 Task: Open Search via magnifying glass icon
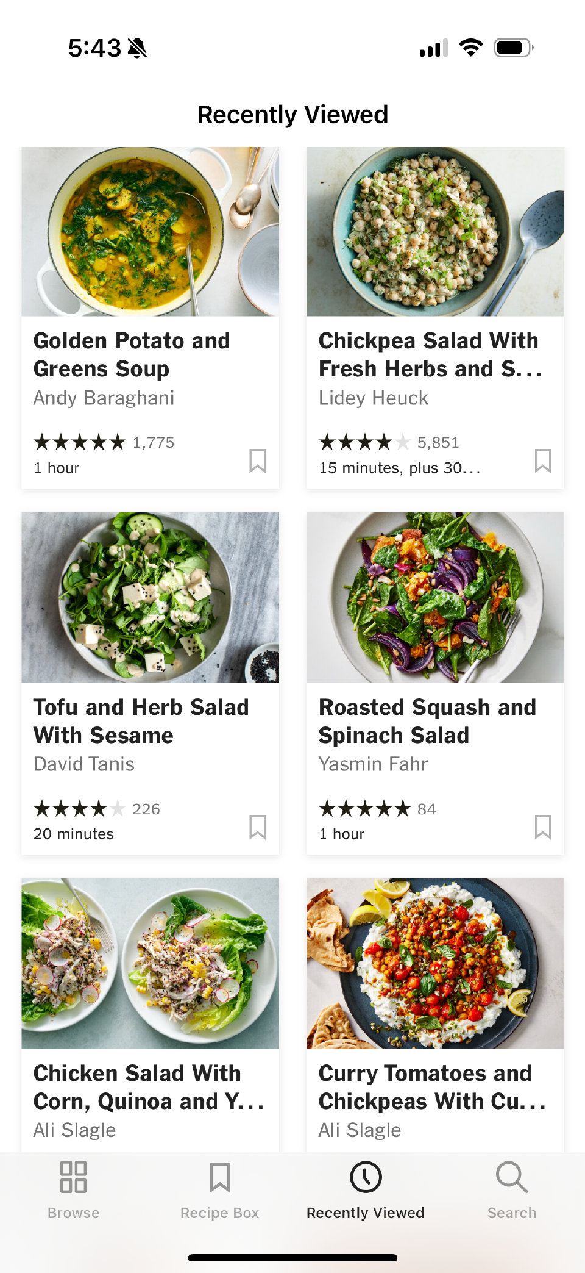point(511,1177)
